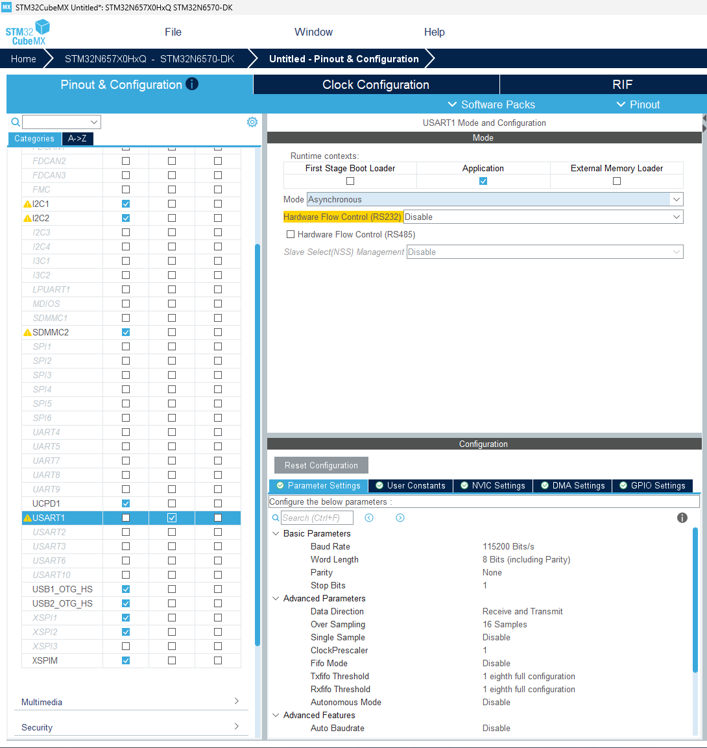Open the User Constants tab
This screenshot has width=707, height=748.
tap(411, 486)
